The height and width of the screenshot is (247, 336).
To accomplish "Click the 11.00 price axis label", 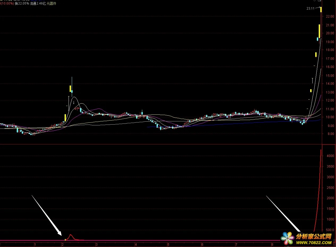I will tap(330, 109).
